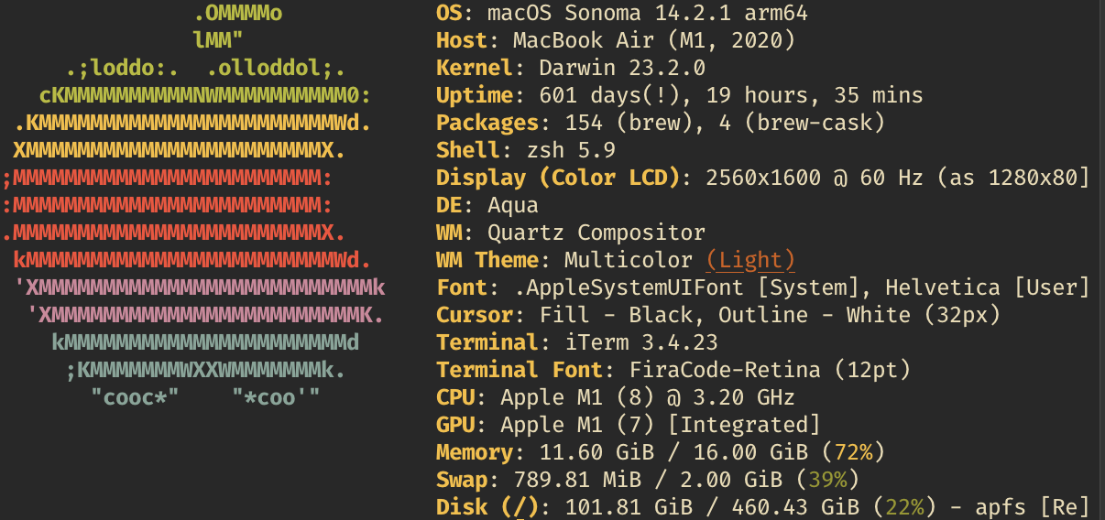This screenshot has width=1105, height=520.
Task: Click the 'Font' label
Action: 462,288
